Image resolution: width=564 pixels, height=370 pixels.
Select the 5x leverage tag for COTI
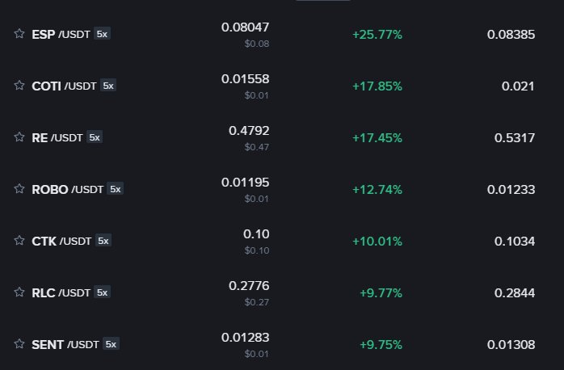click(x=108, y=86)
